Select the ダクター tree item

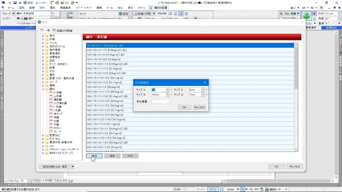pyautogui.click(x=57, y=128)
